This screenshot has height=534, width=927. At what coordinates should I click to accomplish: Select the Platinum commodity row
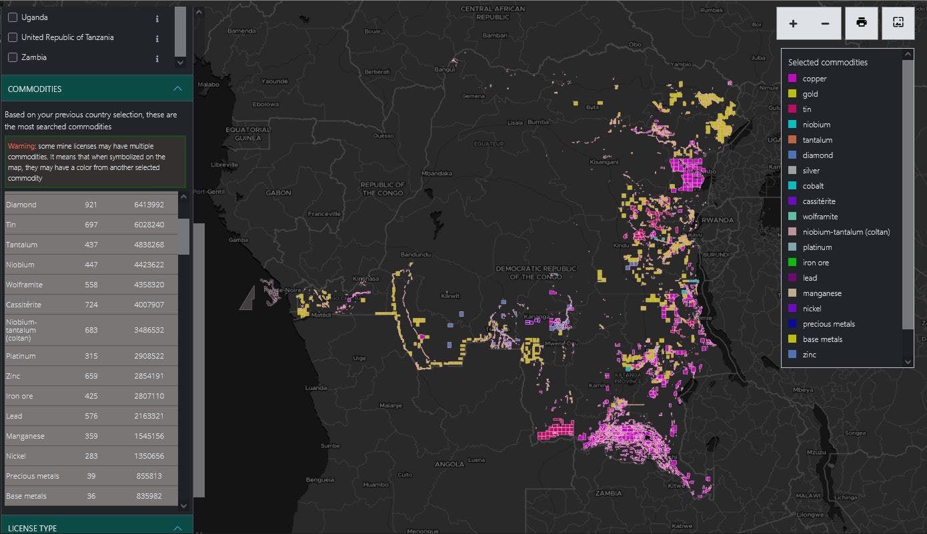pyautogui.click(x=91, y=356)
